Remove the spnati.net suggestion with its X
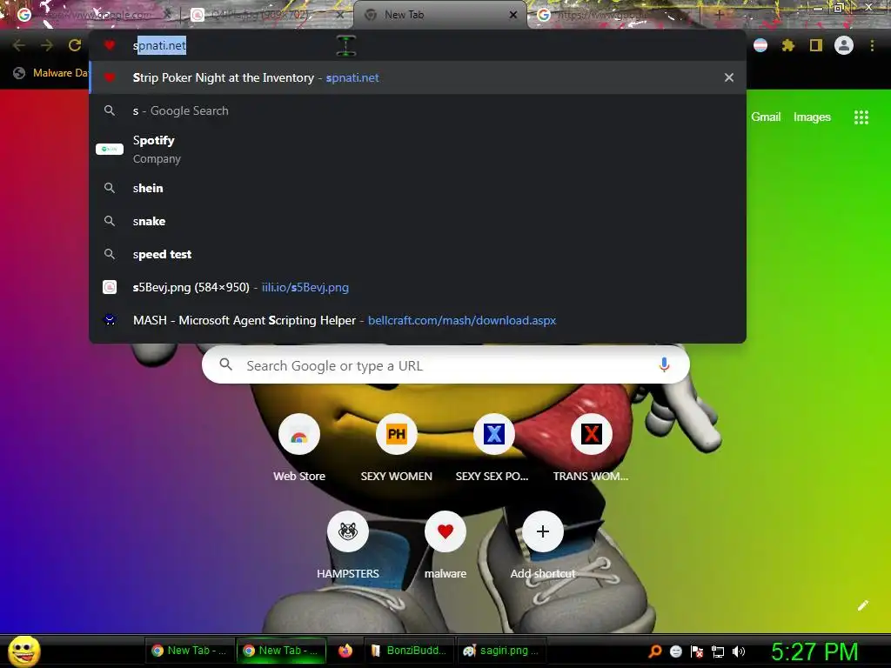The width and height of the screenshot is (891, 668). (729, 77)
